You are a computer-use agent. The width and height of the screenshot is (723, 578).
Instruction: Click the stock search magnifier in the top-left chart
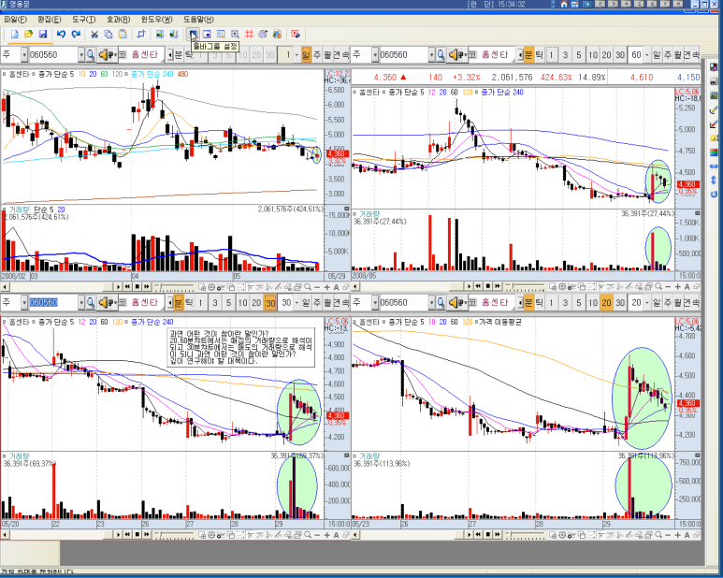93,55
